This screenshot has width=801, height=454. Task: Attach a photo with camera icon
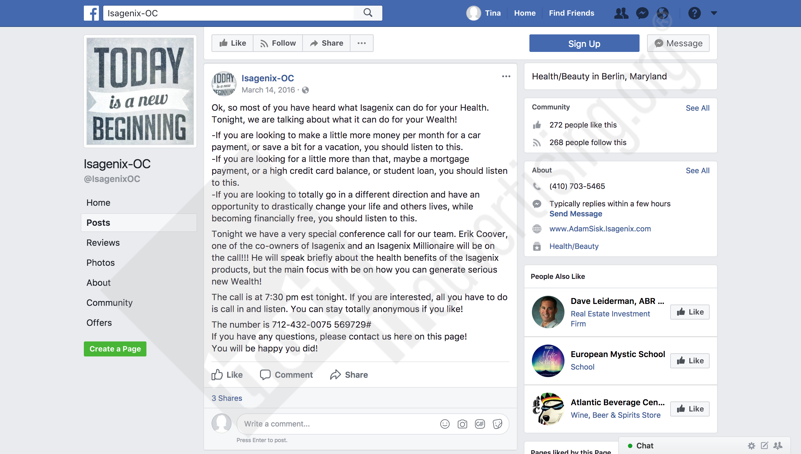[462, 424]
